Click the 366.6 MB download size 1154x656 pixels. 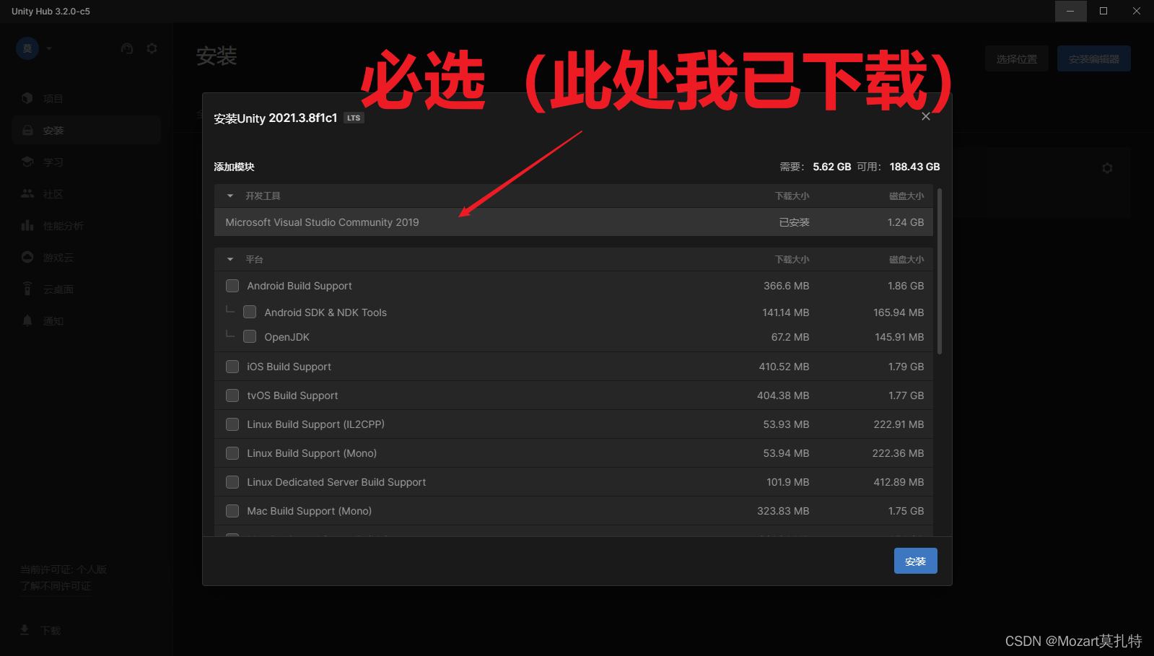[787, 286]
